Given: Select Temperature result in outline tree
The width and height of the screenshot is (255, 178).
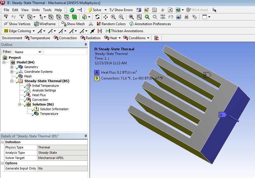Looking at the screenshot, I should pyautogui.click(x=49, y=114).
